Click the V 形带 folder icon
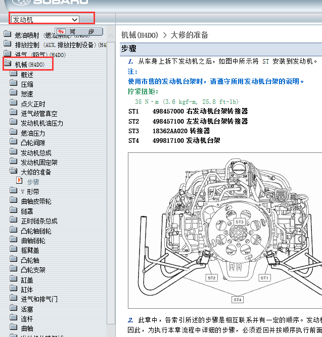 click(x=13, y=190)
